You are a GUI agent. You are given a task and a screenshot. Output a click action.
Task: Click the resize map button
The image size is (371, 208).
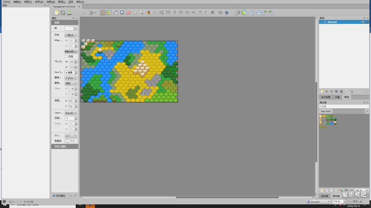coord(71,51)
